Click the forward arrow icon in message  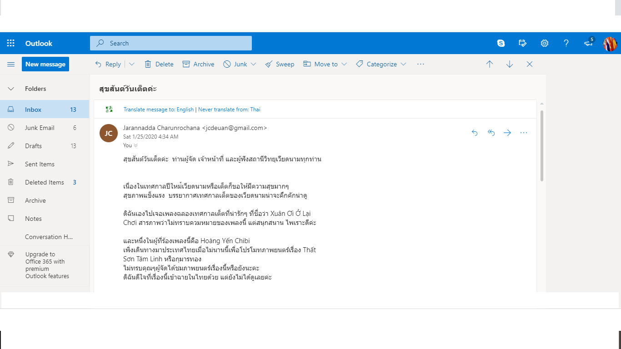click(507, 133)
